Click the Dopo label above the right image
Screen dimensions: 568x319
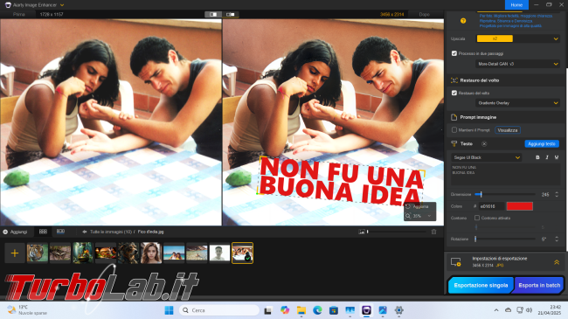pyautogui.click(x=424, y=15)
